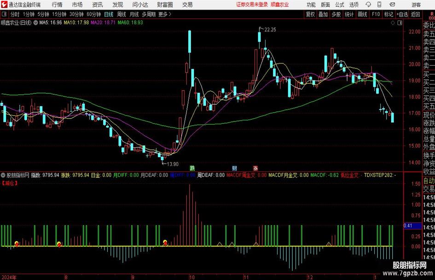435x280 pixels.
Task: Open the customer service headset icon
Action: [x=368, y=5]
